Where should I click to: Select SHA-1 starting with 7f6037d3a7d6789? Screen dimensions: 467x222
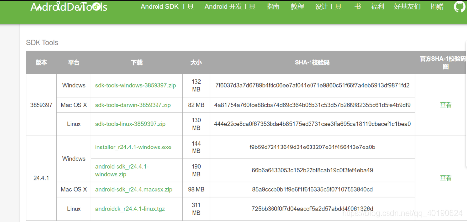click(312, 86)
